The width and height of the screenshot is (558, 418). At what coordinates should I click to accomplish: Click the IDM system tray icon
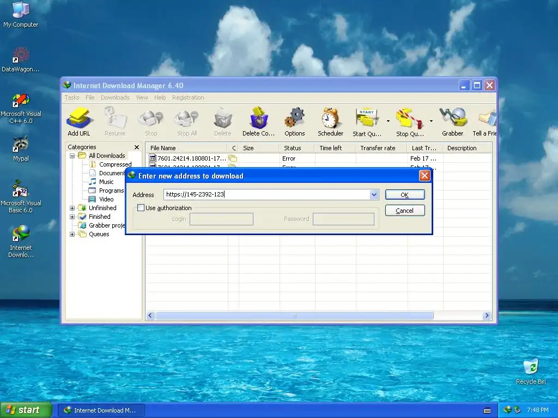(507, 410)
